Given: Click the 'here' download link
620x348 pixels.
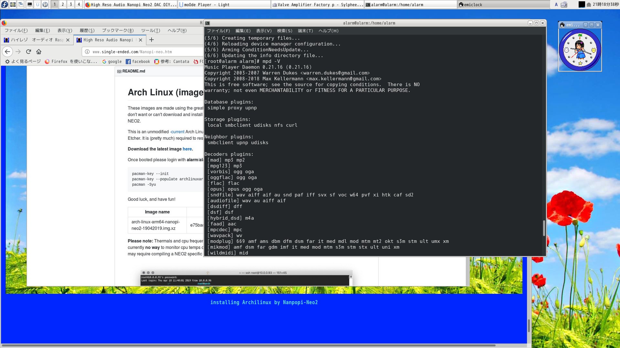Looking at the screenshot, I should coord(187,149).
